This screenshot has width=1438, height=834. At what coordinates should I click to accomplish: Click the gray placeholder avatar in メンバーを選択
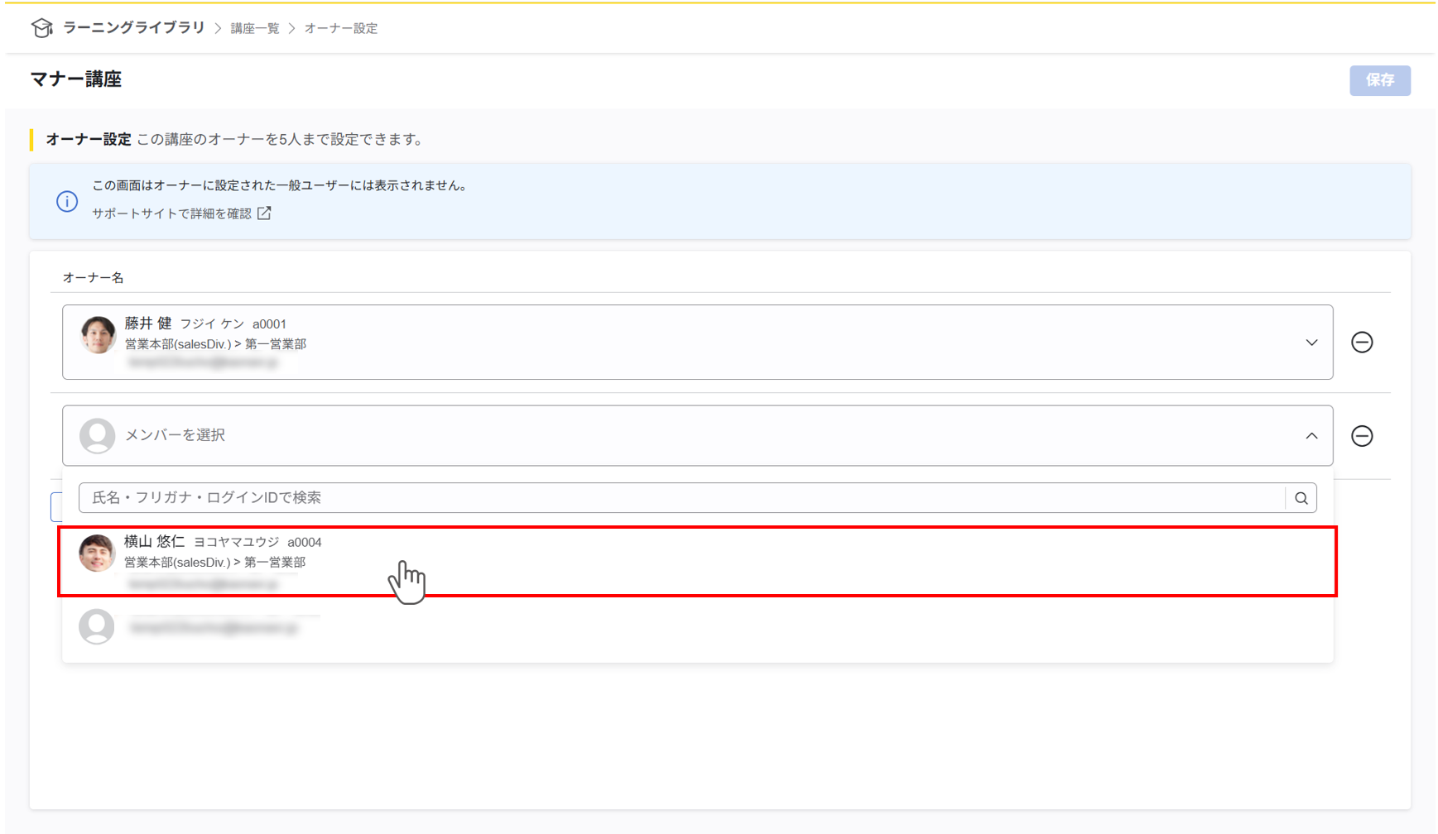pyautogui.click(x=97, y=436)
